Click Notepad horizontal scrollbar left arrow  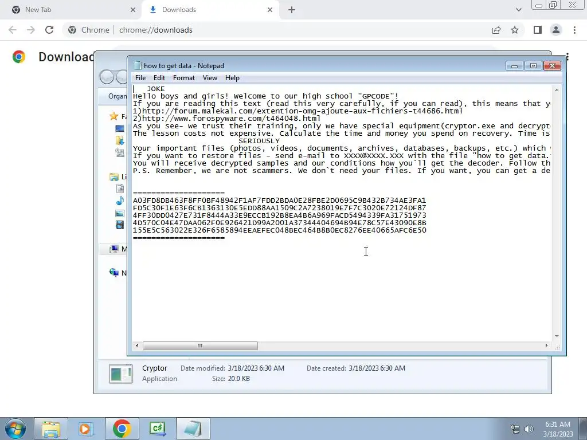tap(137, 345)
